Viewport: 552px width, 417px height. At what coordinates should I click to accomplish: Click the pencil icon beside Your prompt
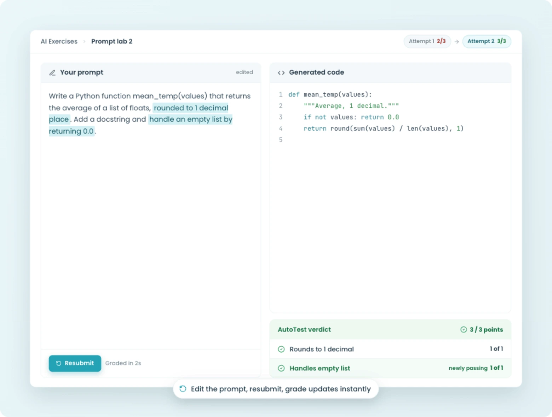click(52, 72)
